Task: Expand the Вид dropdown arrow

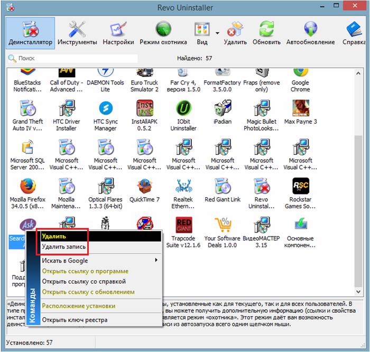Action: click(x=217, y=33)
